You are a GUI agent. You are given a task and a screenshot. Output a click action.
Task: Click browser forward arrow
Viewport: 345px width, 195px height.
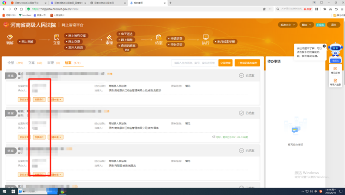[x=10, y=9]
